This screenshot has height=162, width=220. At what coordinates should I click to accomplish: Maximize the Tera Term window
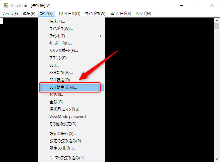(x=196, y=5)
